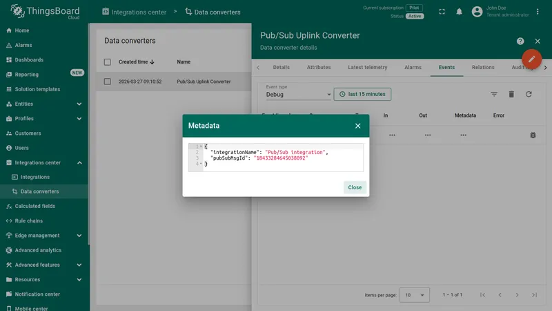Expand the Resources chevron

(79, 280)
